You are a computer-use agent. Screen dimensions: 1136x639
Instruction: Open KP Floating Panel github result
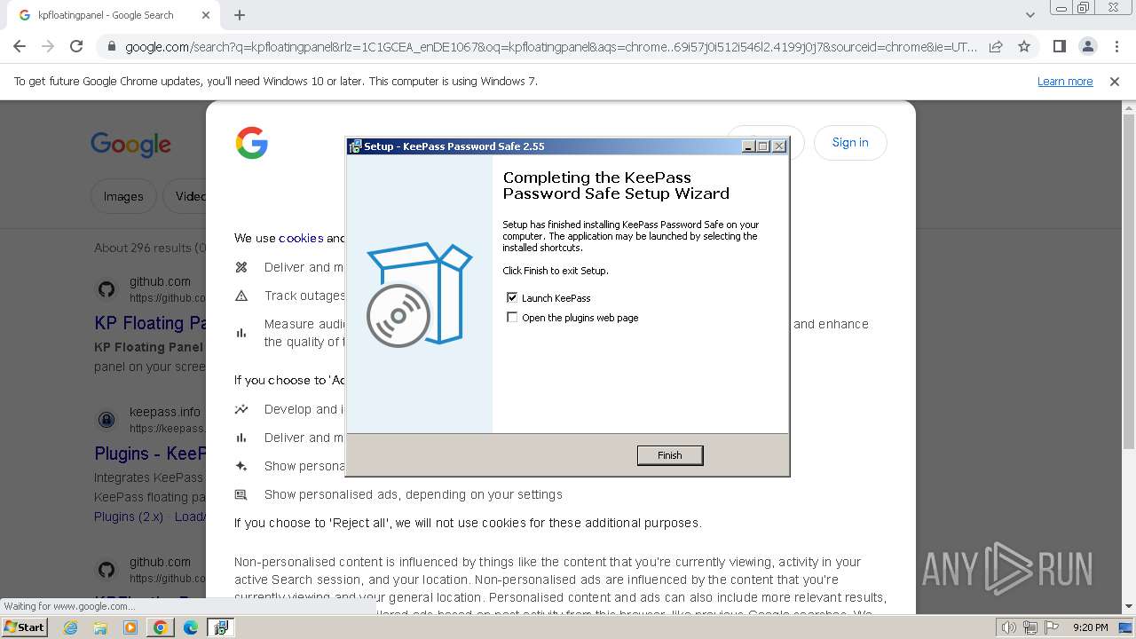tap(150, 323)
